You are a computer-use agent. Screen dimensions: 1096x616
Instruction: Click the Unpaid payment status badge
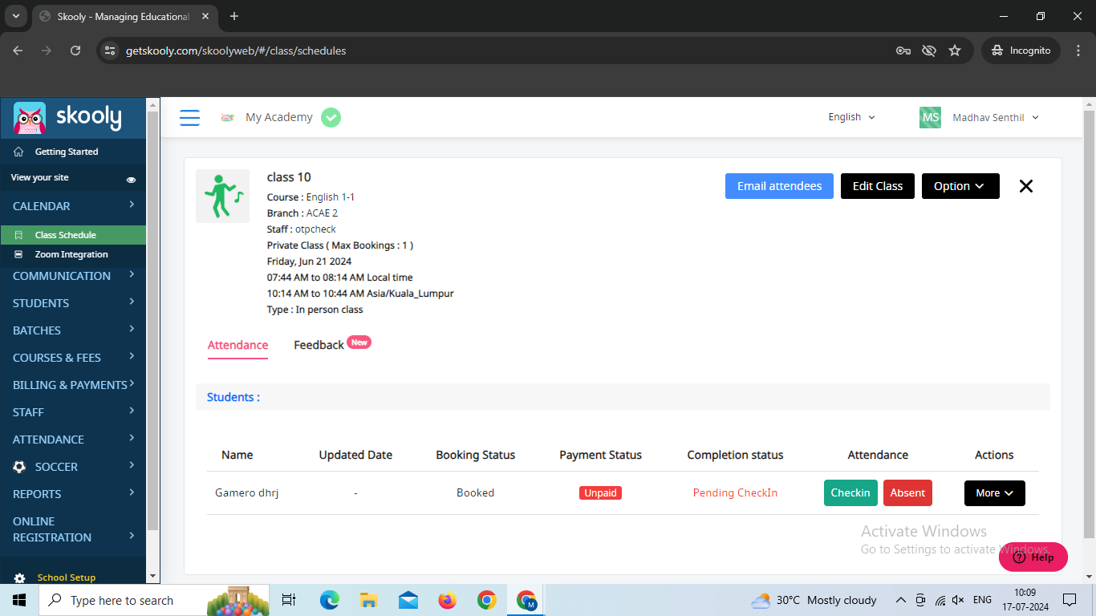tap(600, 493)
